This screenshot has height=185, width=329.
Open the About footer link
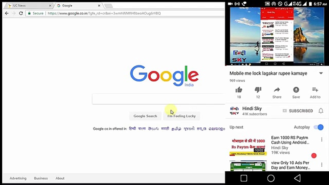click(60, 178)
